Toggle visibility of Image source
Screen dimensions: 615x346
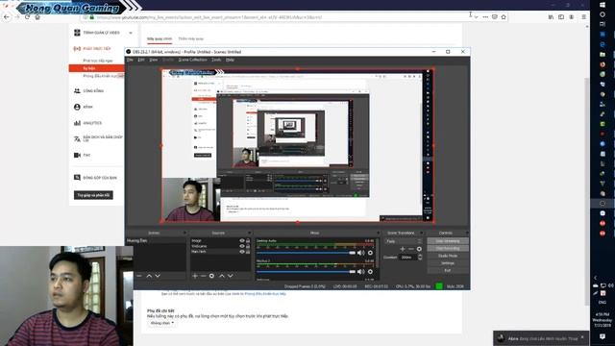[x=242, y=241]
